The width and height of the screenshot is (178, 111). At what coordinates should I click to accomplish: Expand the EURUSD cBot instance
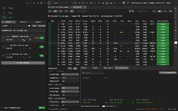point(3,47)
